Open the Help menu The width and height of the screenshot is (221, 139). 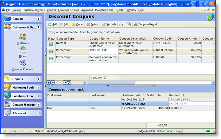(141, 10)
